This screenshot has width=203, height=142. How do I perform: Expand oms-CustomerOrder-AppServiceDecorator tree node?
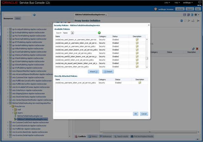(8, 77)
